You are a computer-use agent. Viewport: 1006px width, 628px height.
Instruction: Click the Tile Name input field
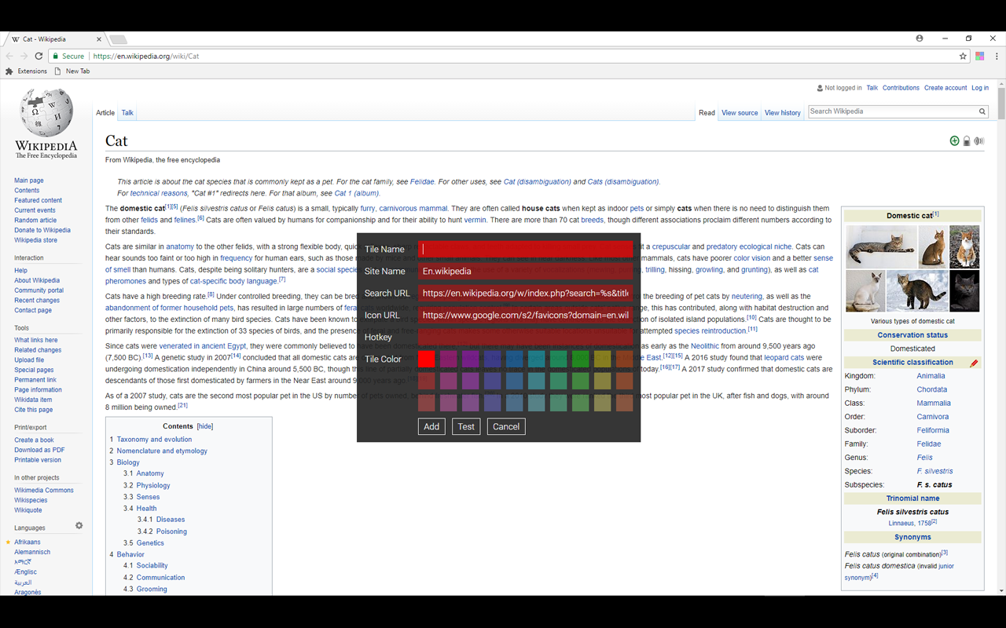tap(526, 249)
